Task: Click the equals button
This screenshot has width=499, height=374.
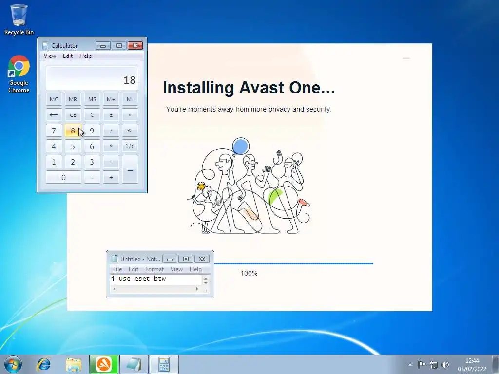Action: point(130,169)
